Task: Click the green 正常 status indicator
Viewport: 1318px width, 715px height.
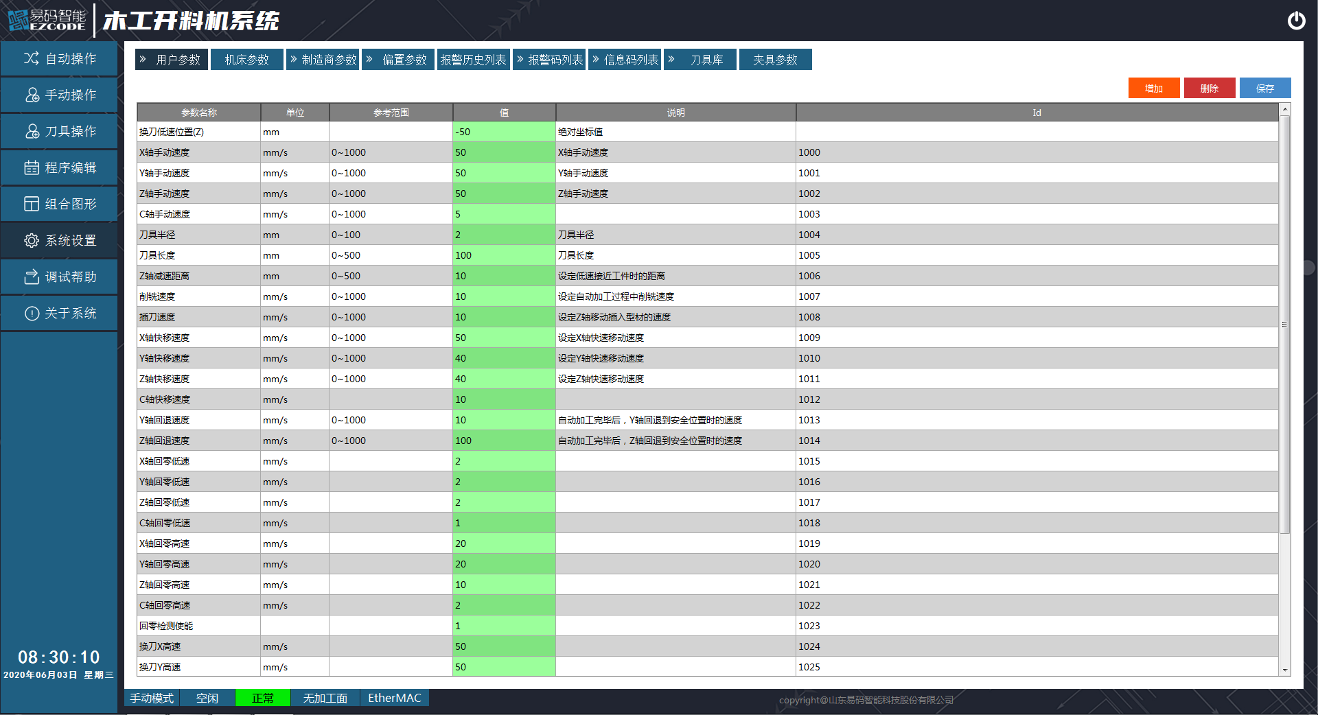Action: tap(262, 698)
